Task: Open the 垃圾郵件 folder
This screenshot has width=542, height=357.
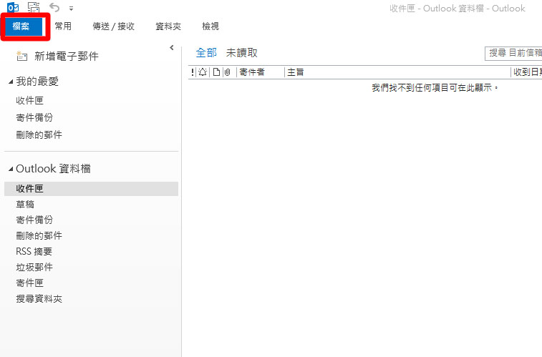Action: (x=34, y=268)
